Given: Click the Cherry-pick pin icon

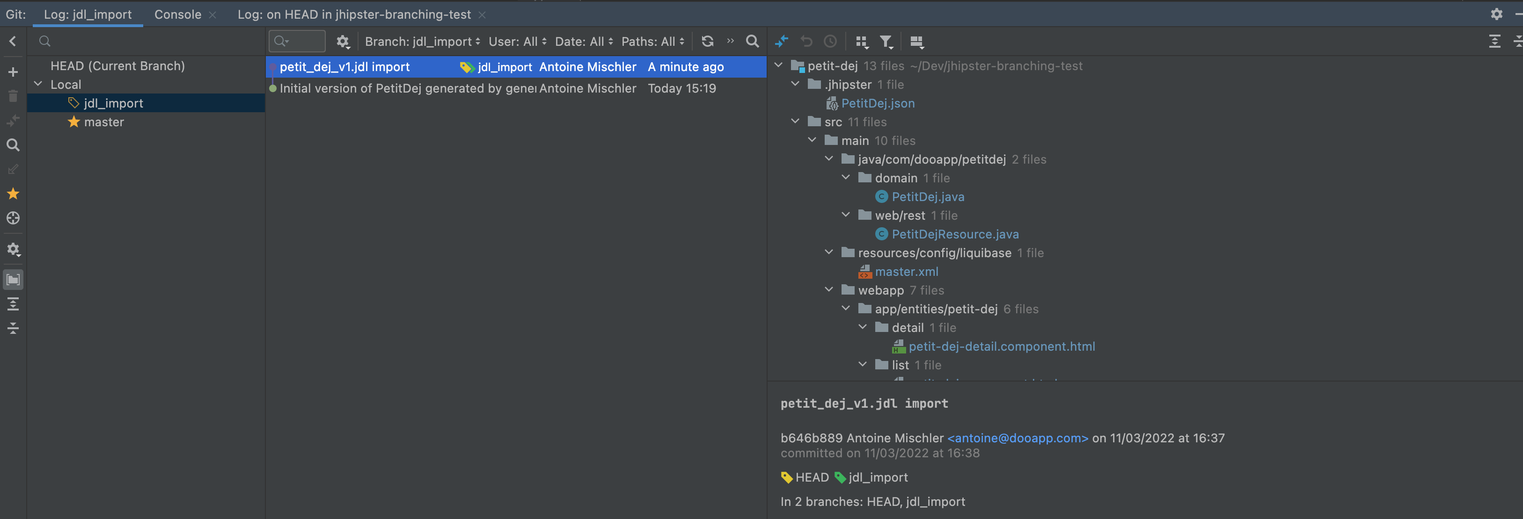Looking at the screenshot, I should pos(782,41).
